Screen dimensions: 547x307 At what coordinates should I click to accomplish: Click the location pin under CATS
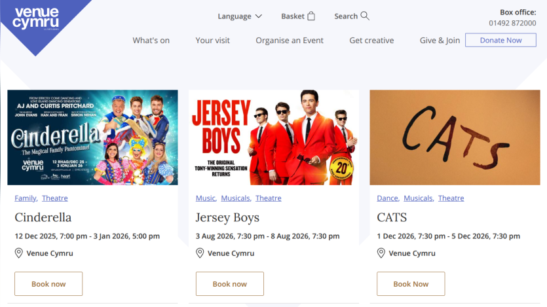pos(381,253)
